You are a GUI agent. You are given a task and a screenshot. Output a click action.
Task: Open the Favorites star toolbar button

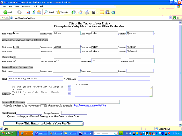coord(63,12)
